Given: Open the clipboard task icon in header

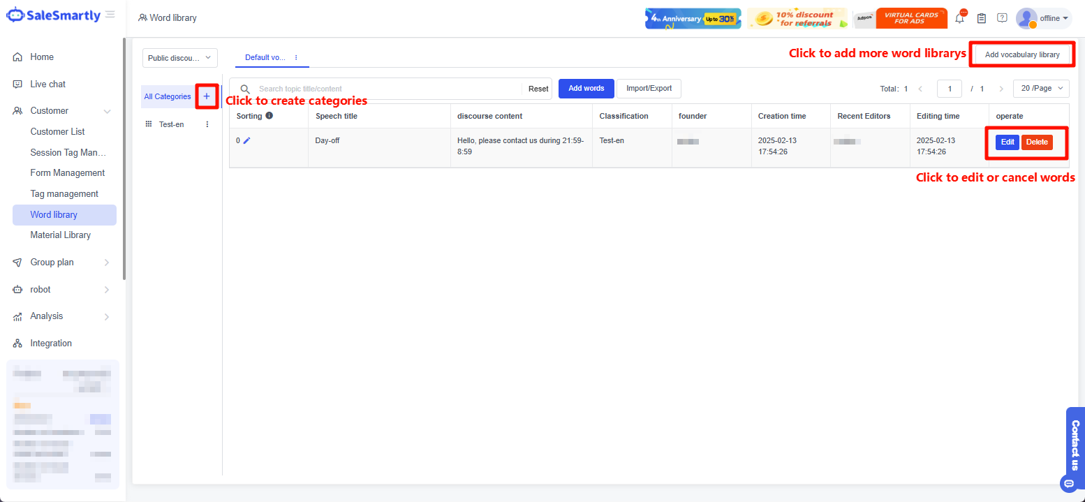Looking at the screenshot, I should (x=981, y=19).
